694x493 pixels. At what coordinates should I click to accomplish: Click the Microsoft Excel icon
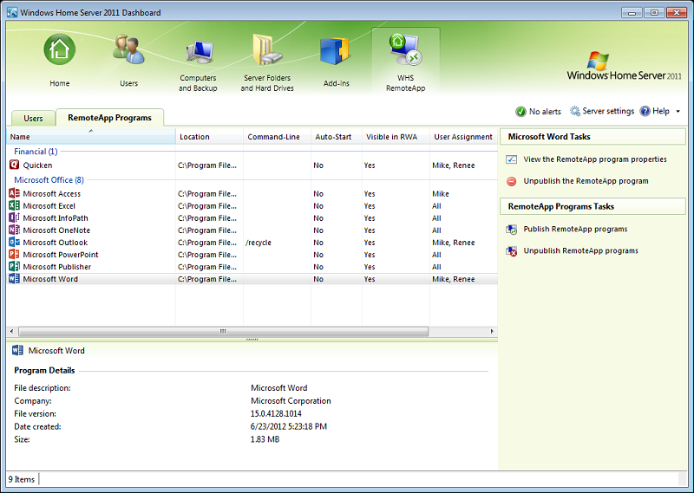pyautogui.click(x=14, y=205)
